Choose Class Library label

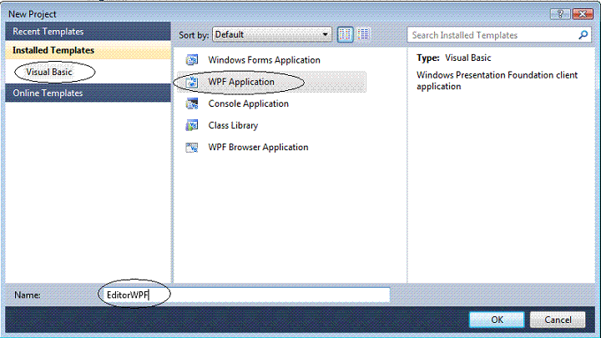pos(233,125)
